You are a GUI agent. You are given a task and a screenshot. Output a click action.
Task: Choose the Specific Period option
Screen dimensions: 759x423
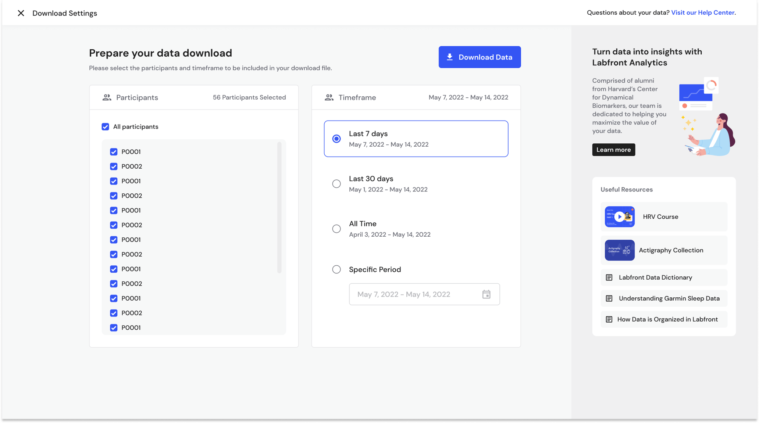click(x=336, y=269)
